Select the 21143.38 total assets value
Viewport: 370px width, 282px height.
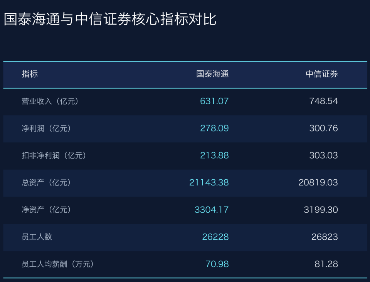click(x=209, y=183)
